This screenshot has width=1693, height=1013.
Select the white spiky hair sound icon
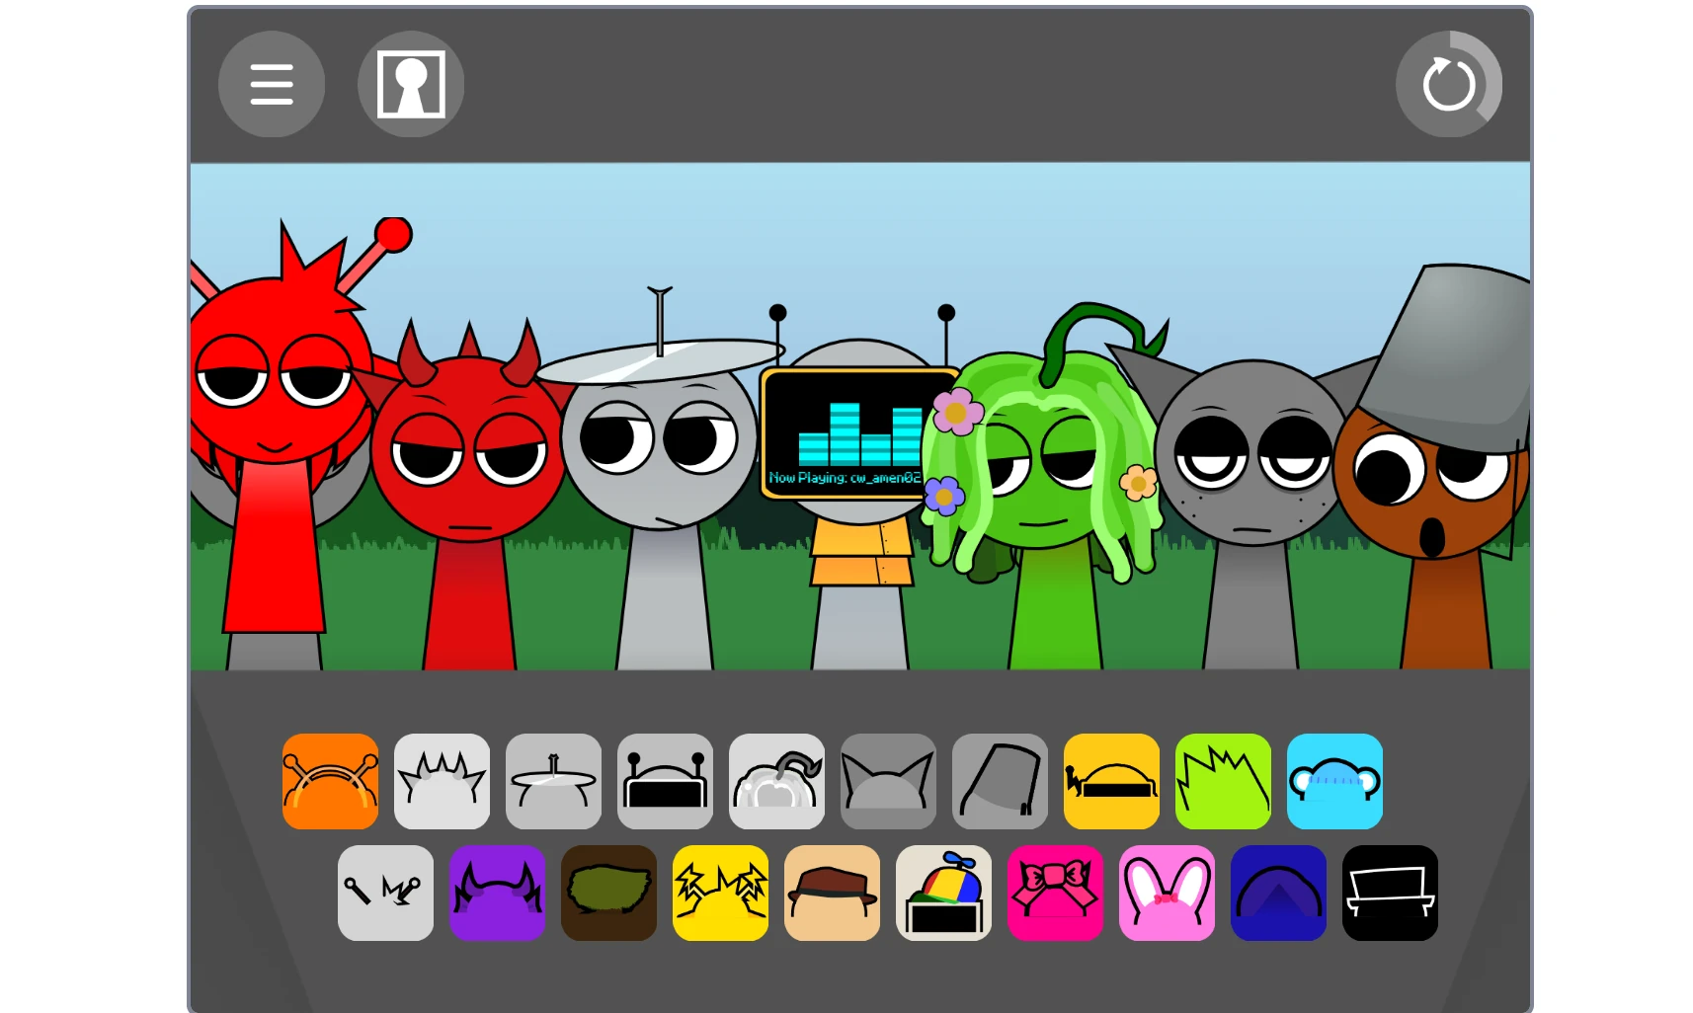point(442,781)
